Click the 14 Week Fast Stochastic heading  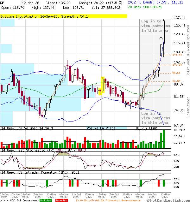[43, 150]
